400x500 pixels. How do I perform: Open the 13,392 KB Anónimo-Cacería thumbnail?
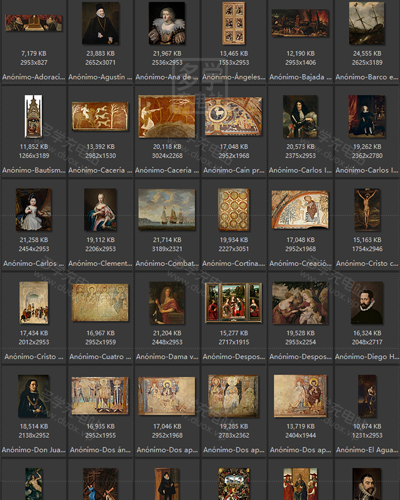[x=100, y=116]
